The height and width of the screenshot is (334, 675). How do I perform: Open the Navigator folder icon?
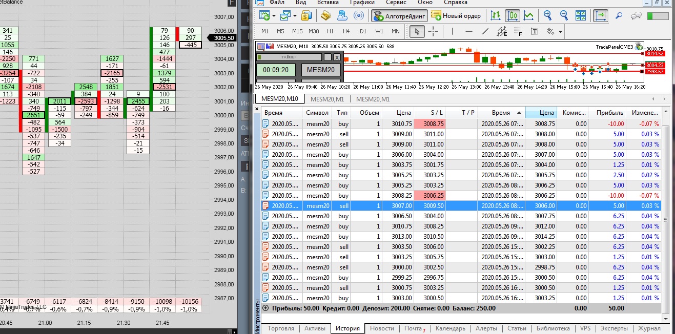[x=326, y=15]
